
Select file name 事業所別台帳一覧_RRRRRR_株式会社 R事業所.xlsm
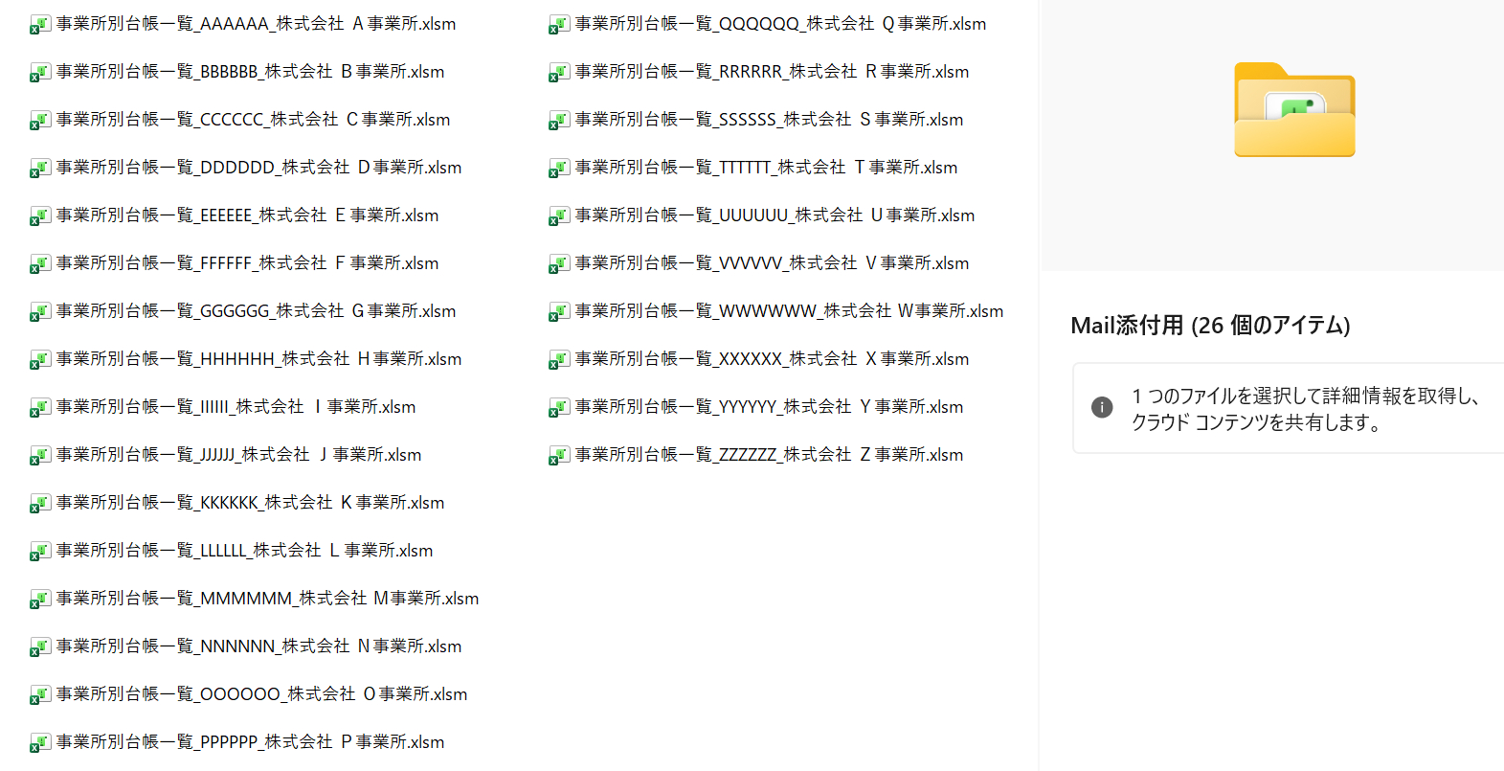click(x=772, y=72)
